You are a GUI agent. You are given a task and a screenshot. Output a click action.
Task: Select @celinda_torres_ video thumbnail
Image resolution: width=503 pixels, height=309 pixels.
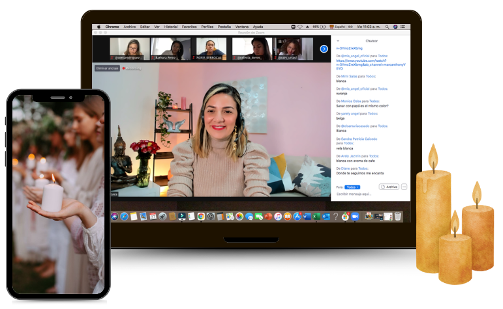pyautogui.click(x=252, y=49)
